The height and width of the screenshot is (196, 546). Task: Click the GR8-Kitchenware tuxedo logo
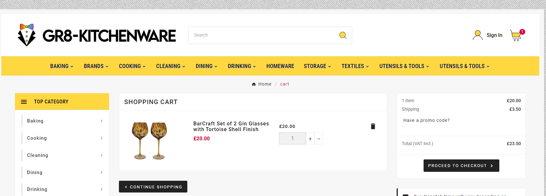point(27,35)
